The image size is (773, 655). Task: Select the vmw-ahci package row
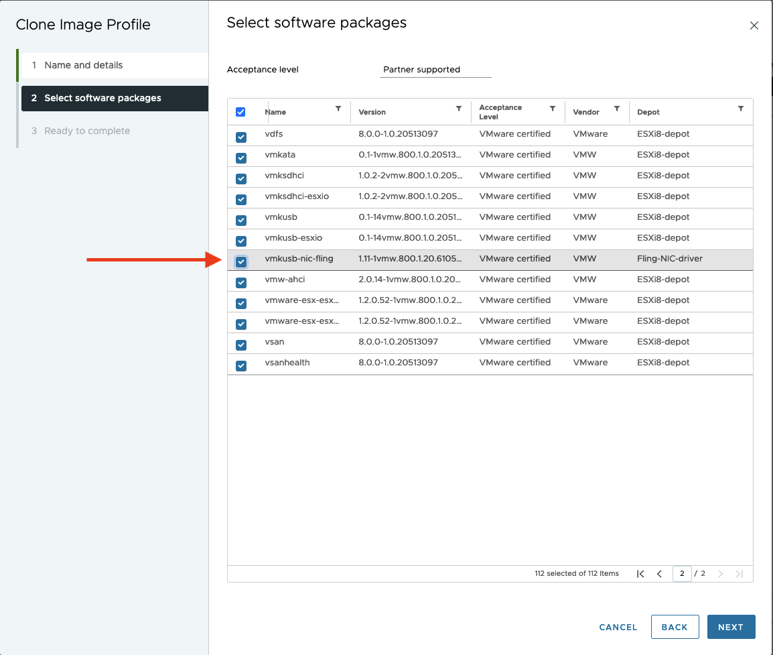point(402,280)
